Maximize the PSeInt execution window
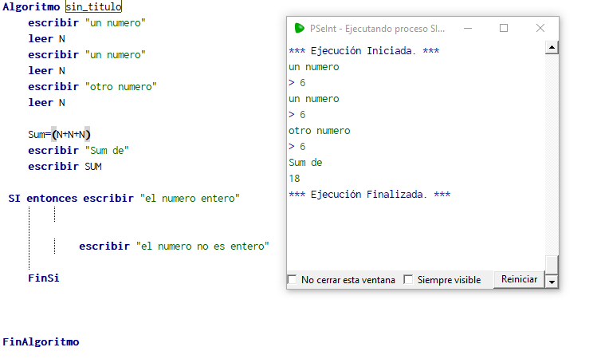The width and height of the screenshot is (597, 359). click(x=504, y=28)
